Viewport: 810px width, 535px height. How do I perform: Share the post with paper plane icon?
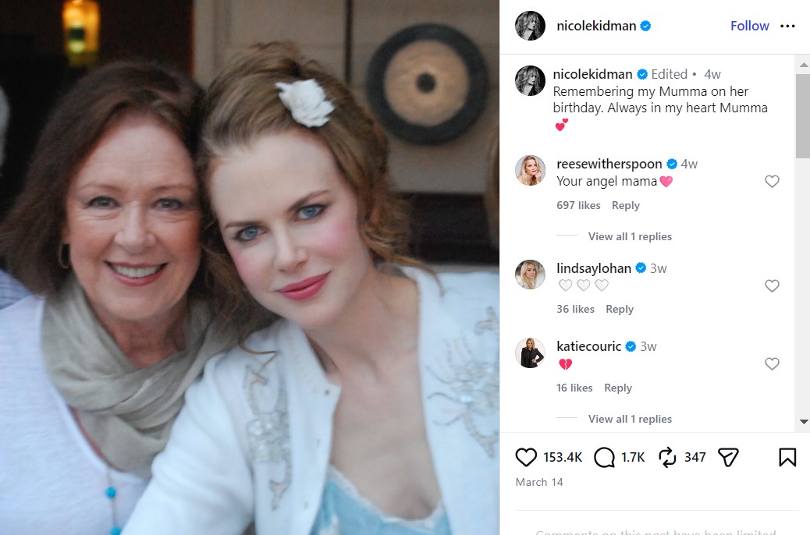727,457
